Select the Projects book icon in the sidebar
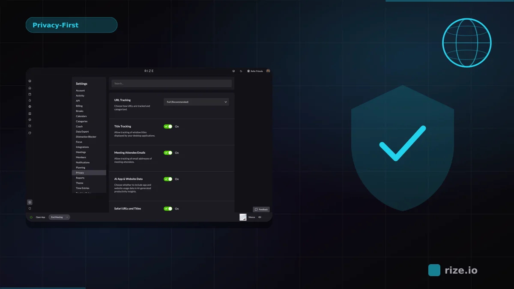The width and height of the screenshot is (514, 289). tap(30, 113)
